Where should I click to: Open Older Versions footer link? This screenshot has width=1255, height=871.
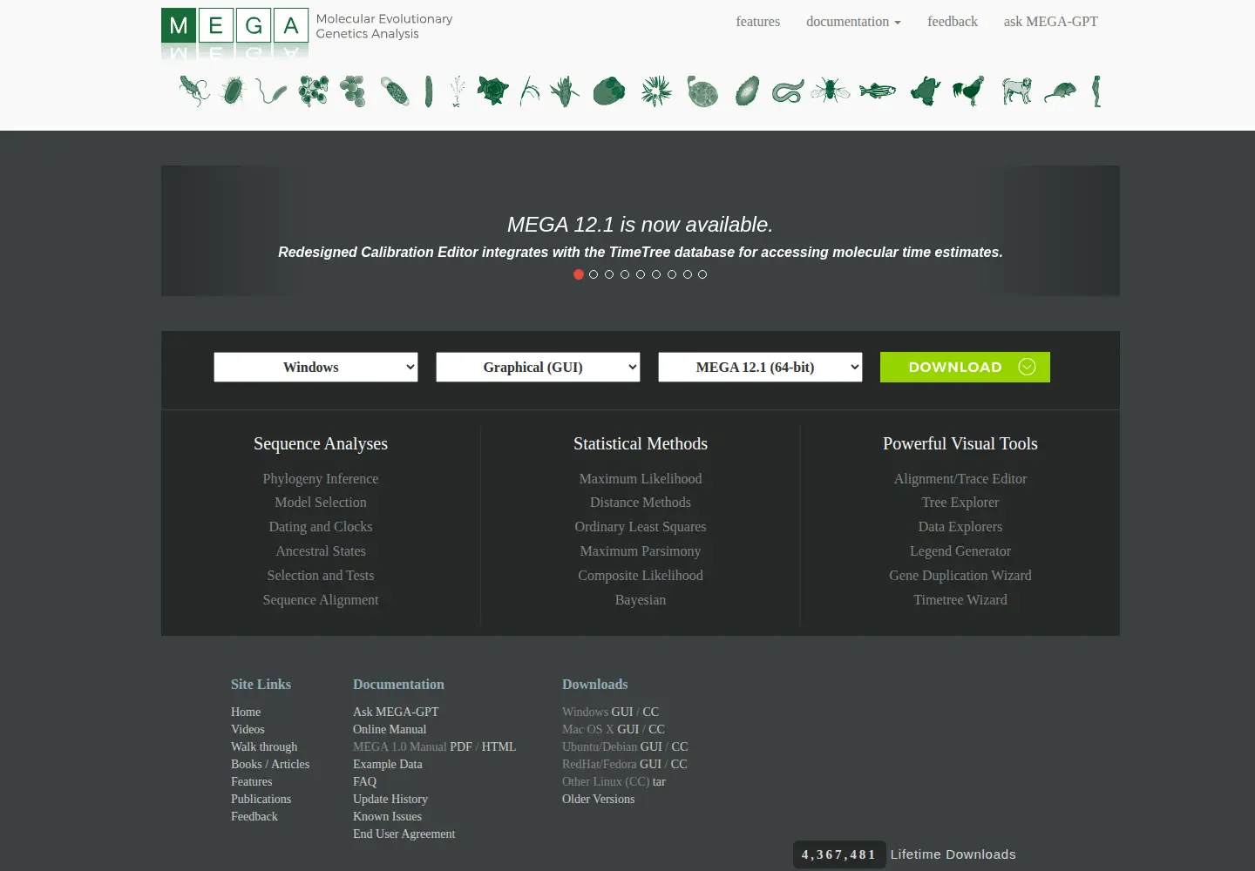(x=598, y=799)
